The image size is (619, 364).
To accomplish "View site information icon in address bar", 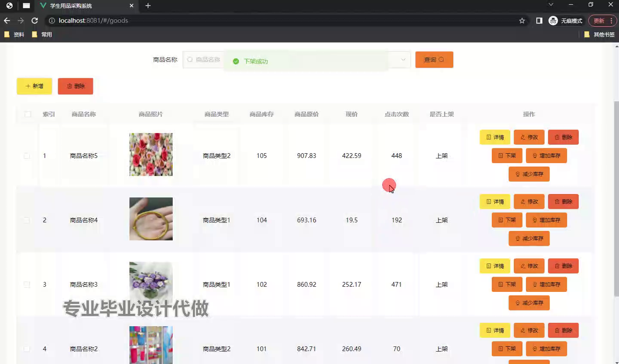I will click(x=52, y=21).
